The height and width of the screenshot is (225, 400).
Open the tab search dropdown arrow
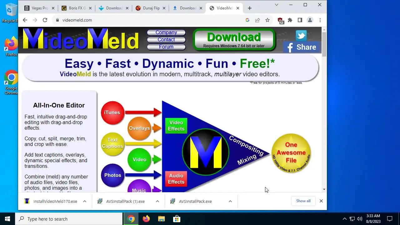tap(277, 5)
